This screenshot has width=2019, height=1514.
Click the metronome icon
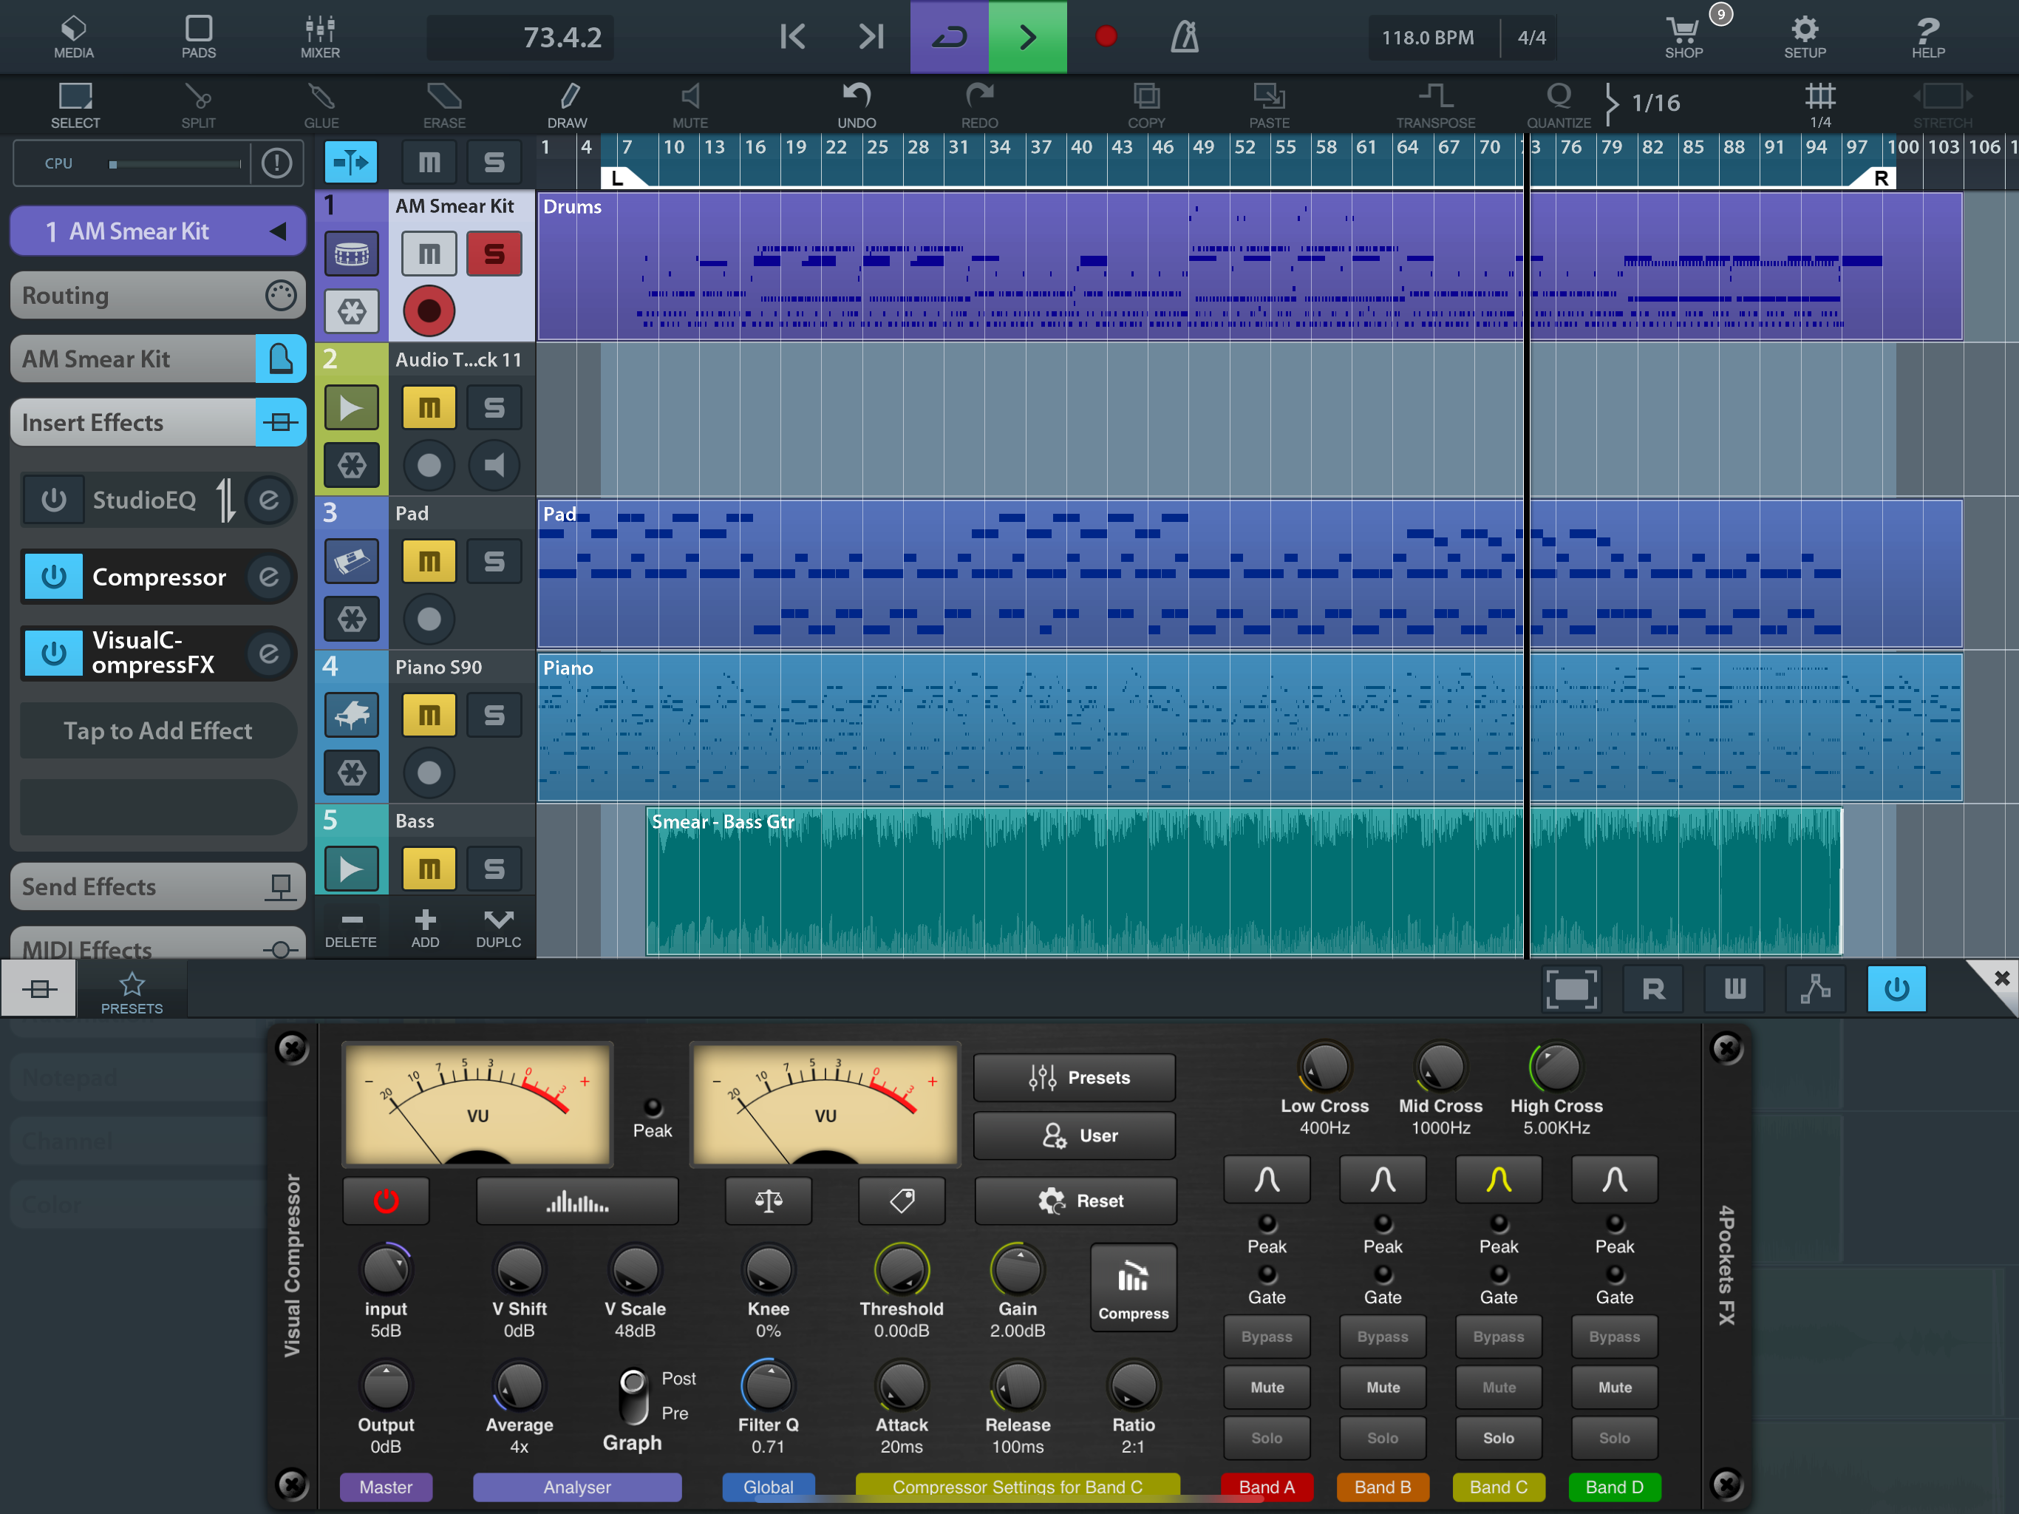[1184, 38]
